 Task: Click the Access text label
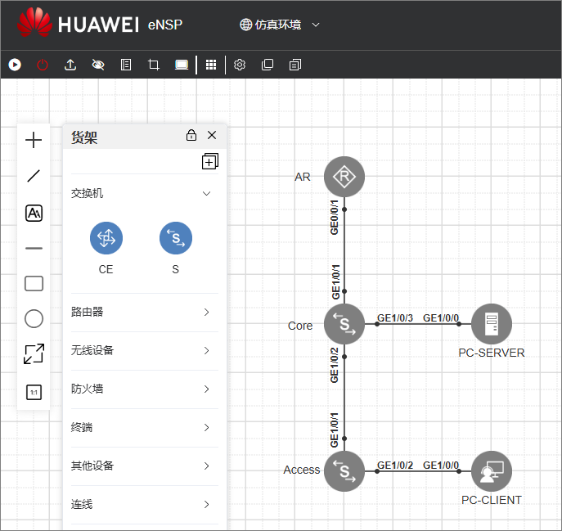point(301,470)
